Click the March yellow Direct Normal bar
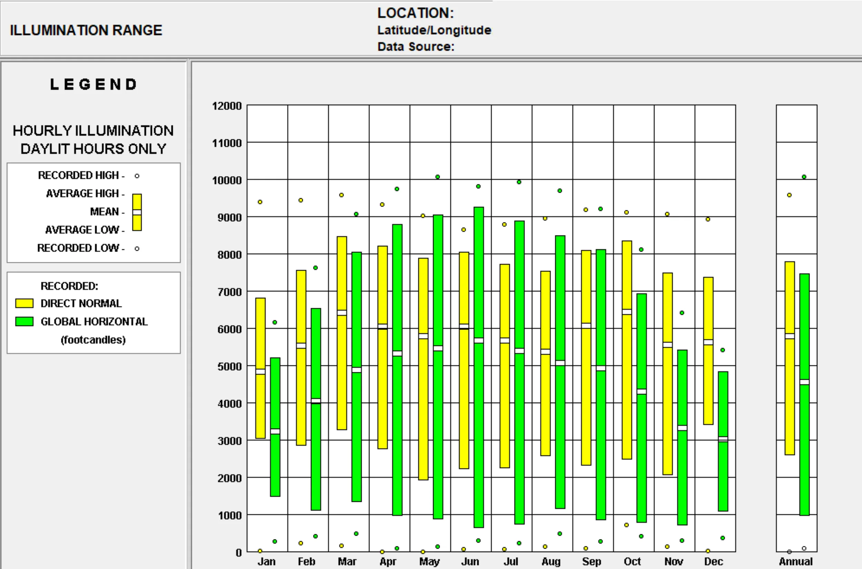862x569 pixels. [x=342, y=333]
